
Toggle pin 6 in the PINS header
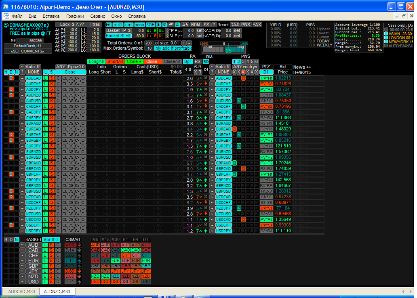coord(256,61)
